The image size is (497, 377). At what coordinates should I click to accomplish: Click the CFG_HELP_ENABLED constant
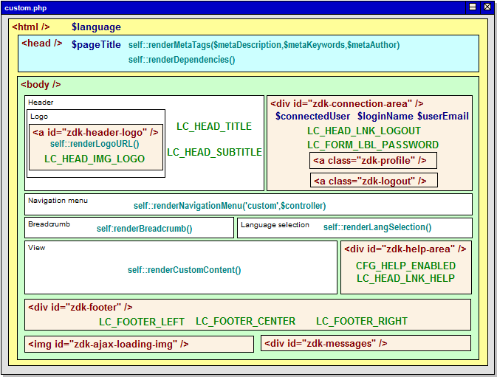click(405, 266)
